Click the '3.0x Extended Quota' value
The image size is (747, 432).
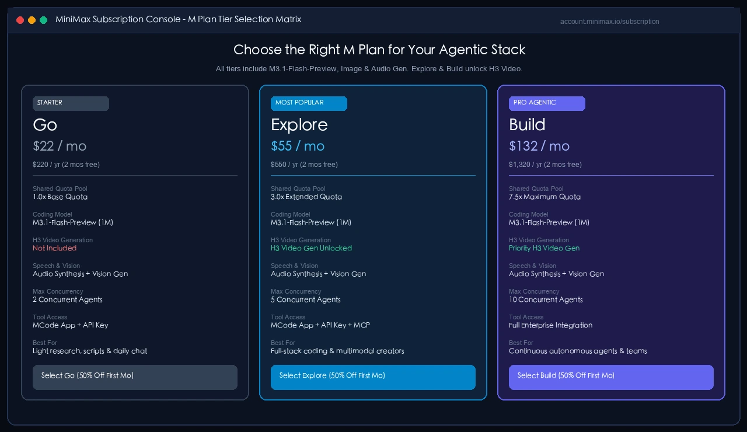click(x=306, y=197)
